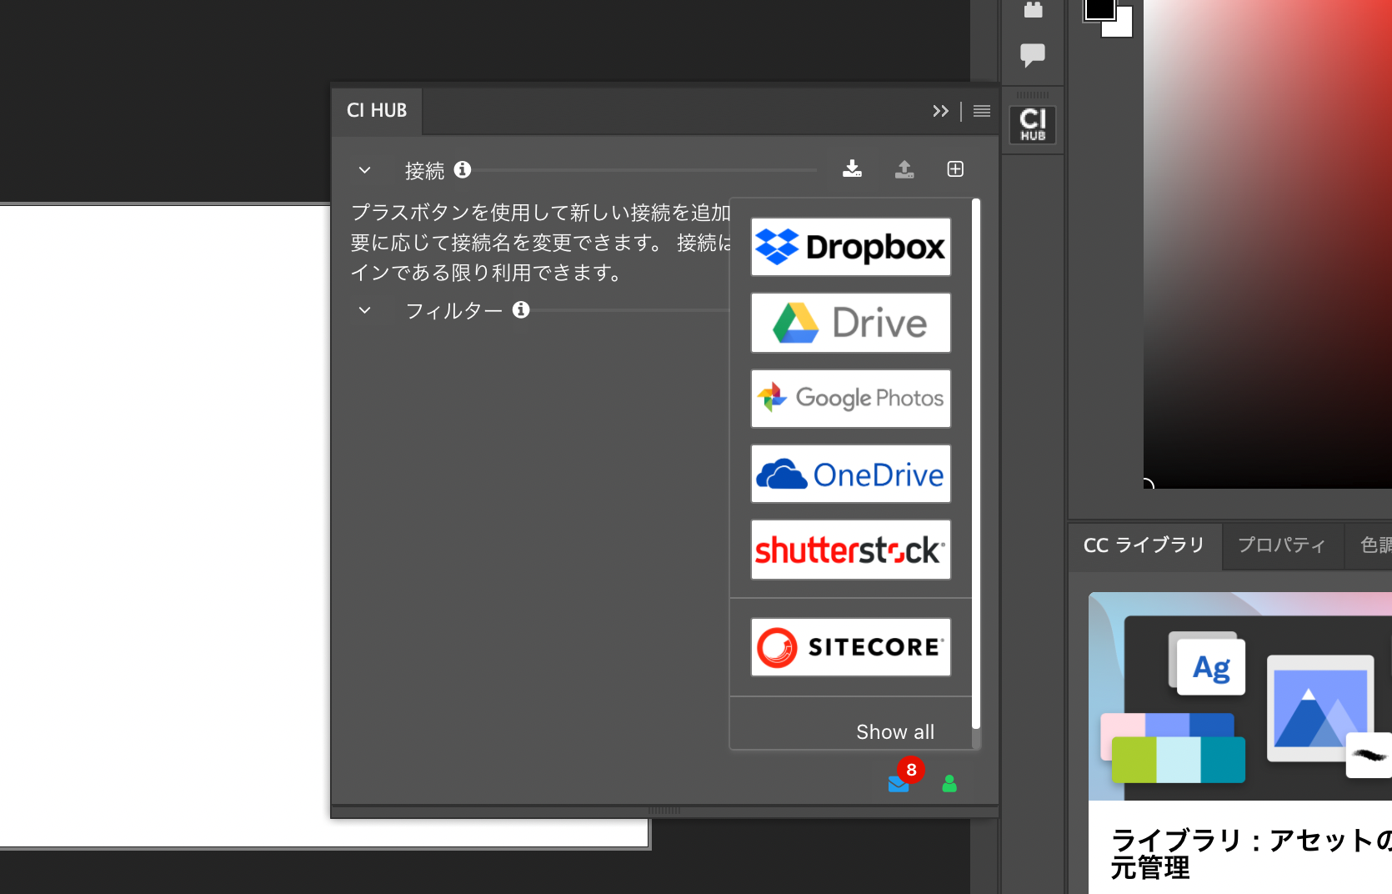Click the dock grip above CI HUB icon

[1033, 95]
